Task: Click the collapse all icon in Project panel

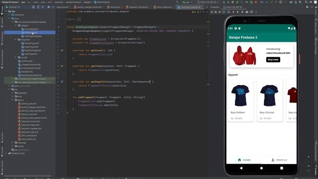Action: click(43, 7)
